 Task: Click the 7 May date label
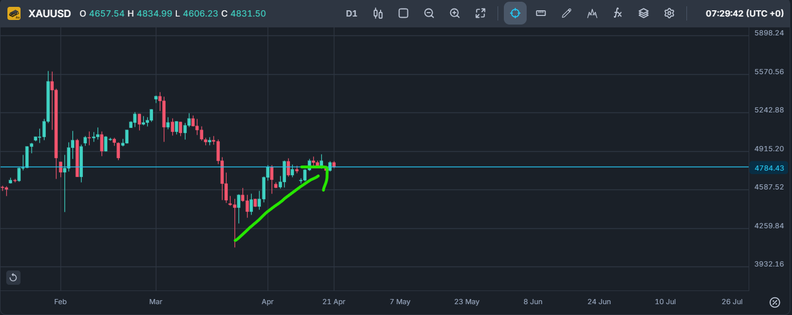400,301
